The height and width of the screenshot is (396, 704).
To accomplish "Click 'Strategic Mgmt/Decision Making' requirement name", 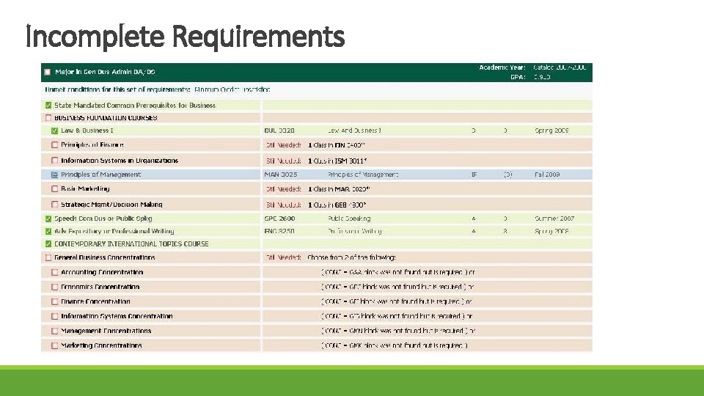I will (x=111, y=205).
